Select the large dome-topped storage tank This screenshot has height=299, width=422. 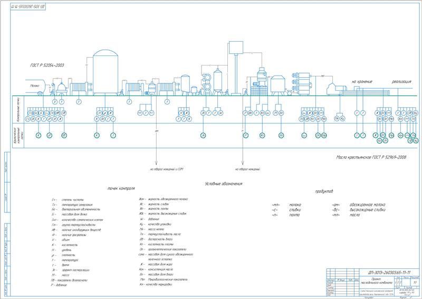pyautogui.click(x=105, y=72)
